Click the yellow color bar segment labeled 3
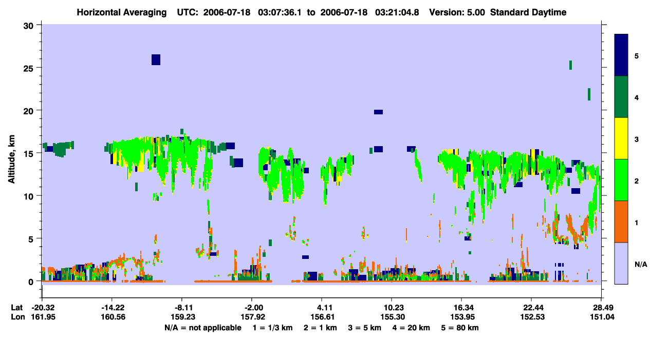 coord(621,138)
